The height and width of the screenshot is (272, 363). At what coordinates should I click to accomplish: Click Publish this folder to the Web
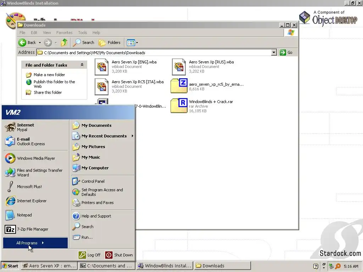click(x=54, y=84)
